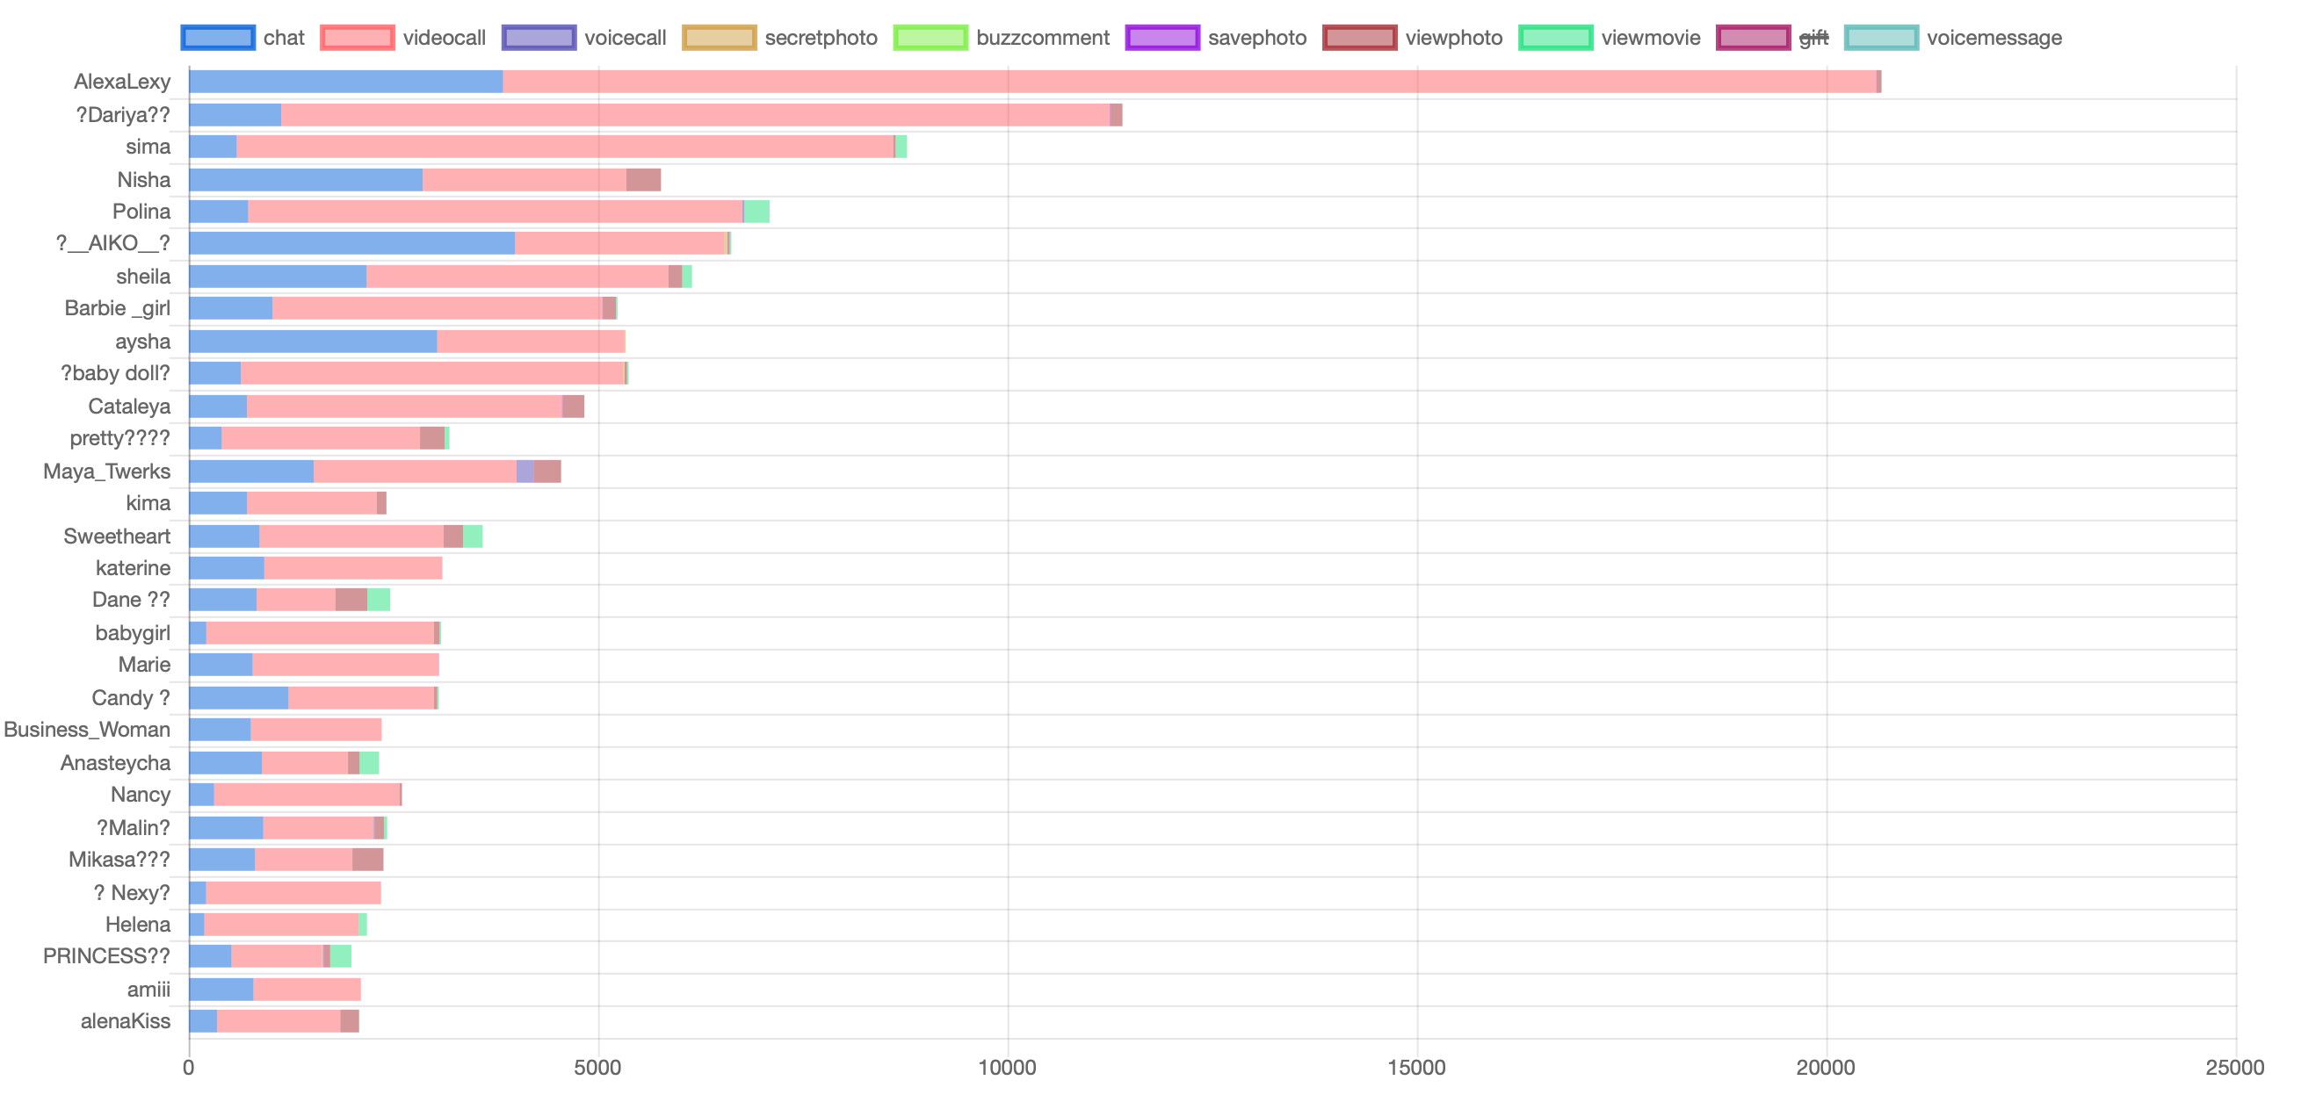
Task: Click the viewmovie legend swatch
Action: click(x=1556, y=38)
